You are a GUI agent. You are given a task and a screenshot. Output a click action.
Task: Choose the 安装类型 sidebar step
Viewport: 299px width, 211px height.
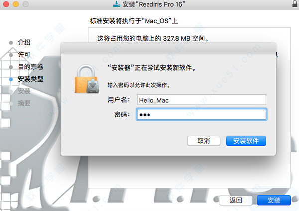point(31,79)
